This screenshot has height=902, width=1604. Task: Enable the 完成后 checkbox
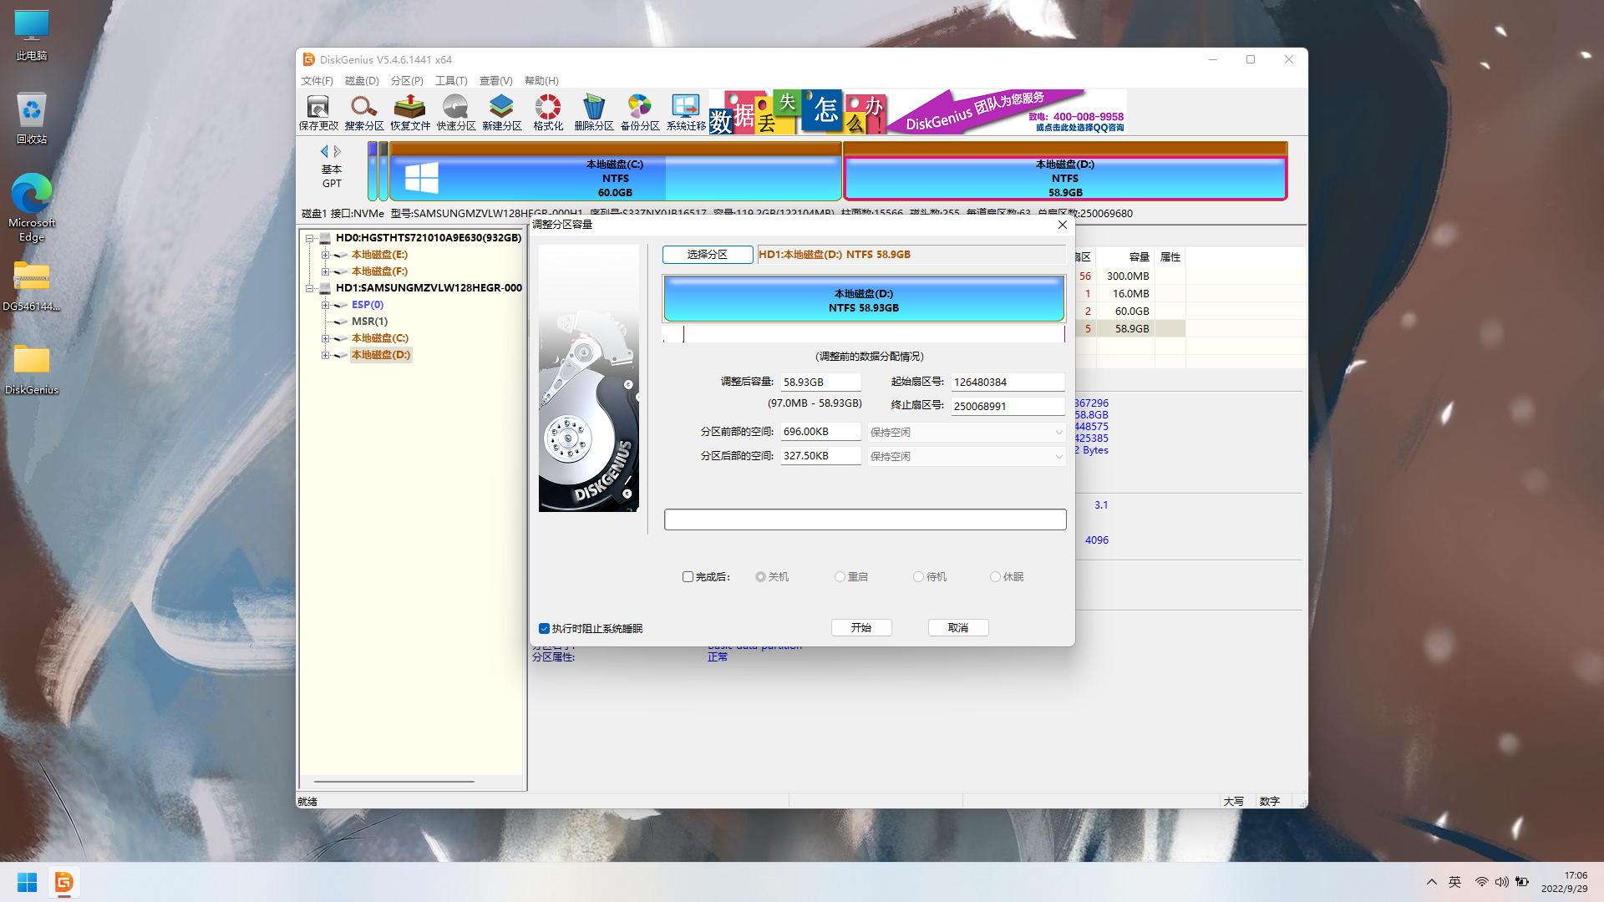tap(688, 577)
